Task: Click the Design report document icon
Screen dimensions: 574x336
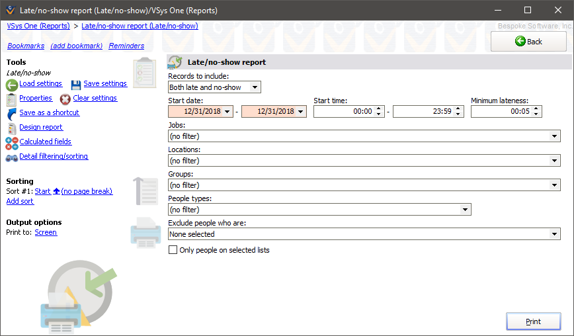Action: point(12,128)
